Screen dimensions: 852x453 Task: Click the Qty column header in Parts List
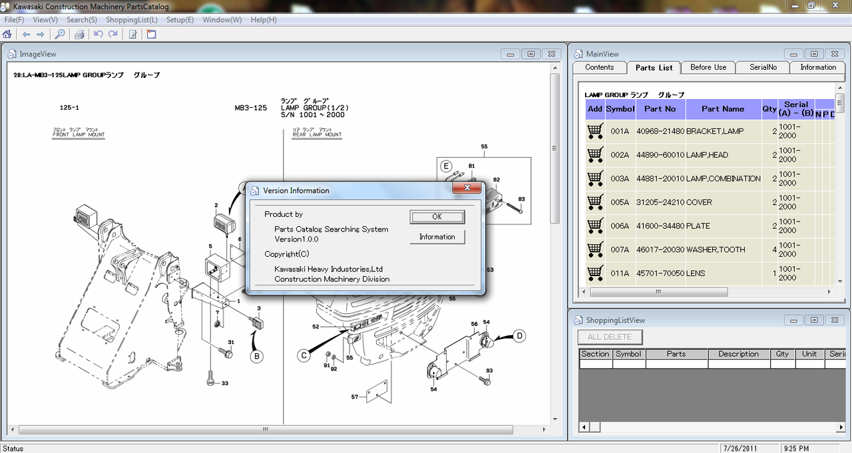coord(769,109)
